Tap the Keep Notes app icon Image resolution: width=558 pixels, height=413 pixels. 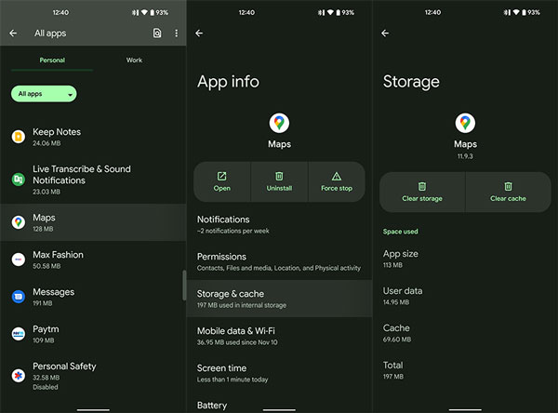click(x=19, y=137)
